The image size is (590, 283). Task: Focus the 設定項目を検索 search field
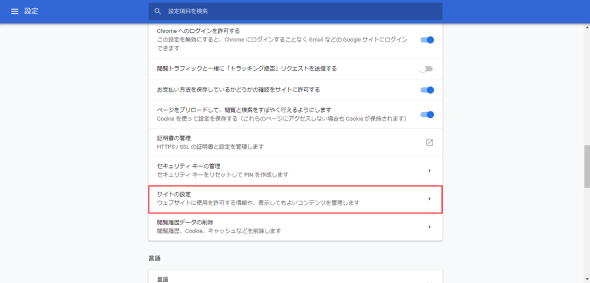tap(296, 12)
